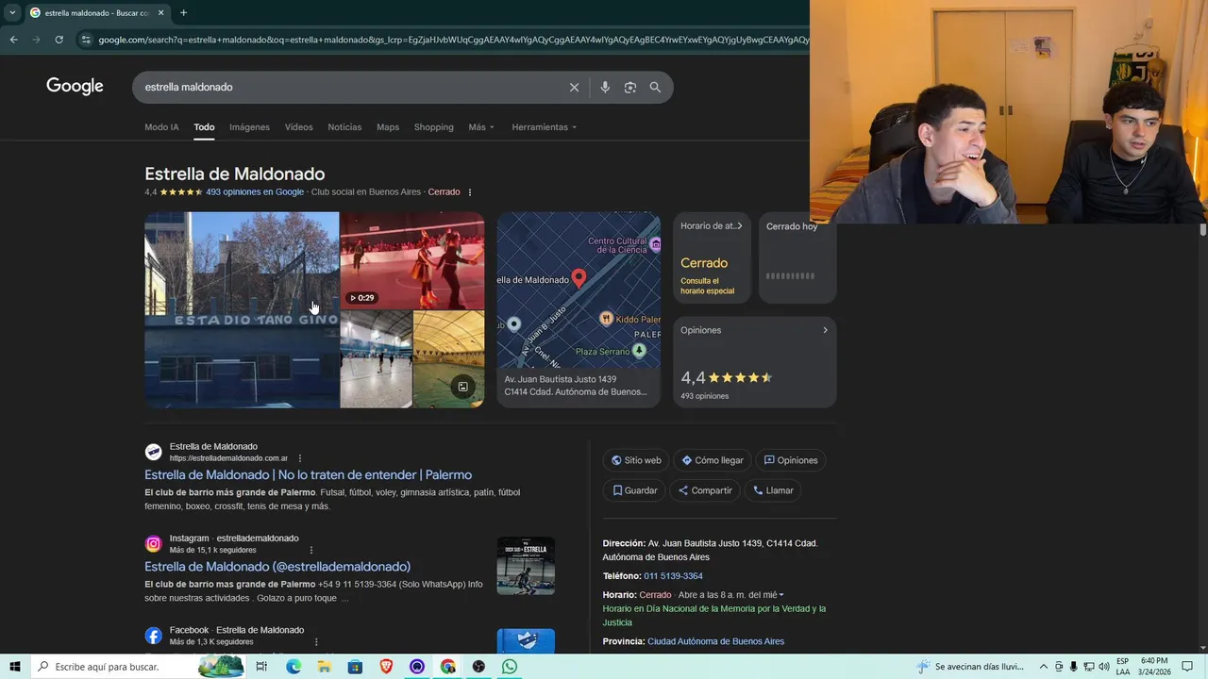Switch to Modo IA tab
The width and height of the screenshot is (1208, 679).
point(161,127)
